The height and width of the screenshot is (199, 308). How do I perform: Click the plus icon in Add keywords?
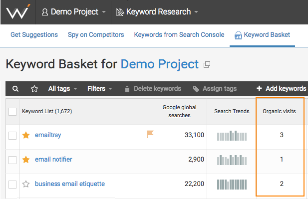tap(259, 88)
